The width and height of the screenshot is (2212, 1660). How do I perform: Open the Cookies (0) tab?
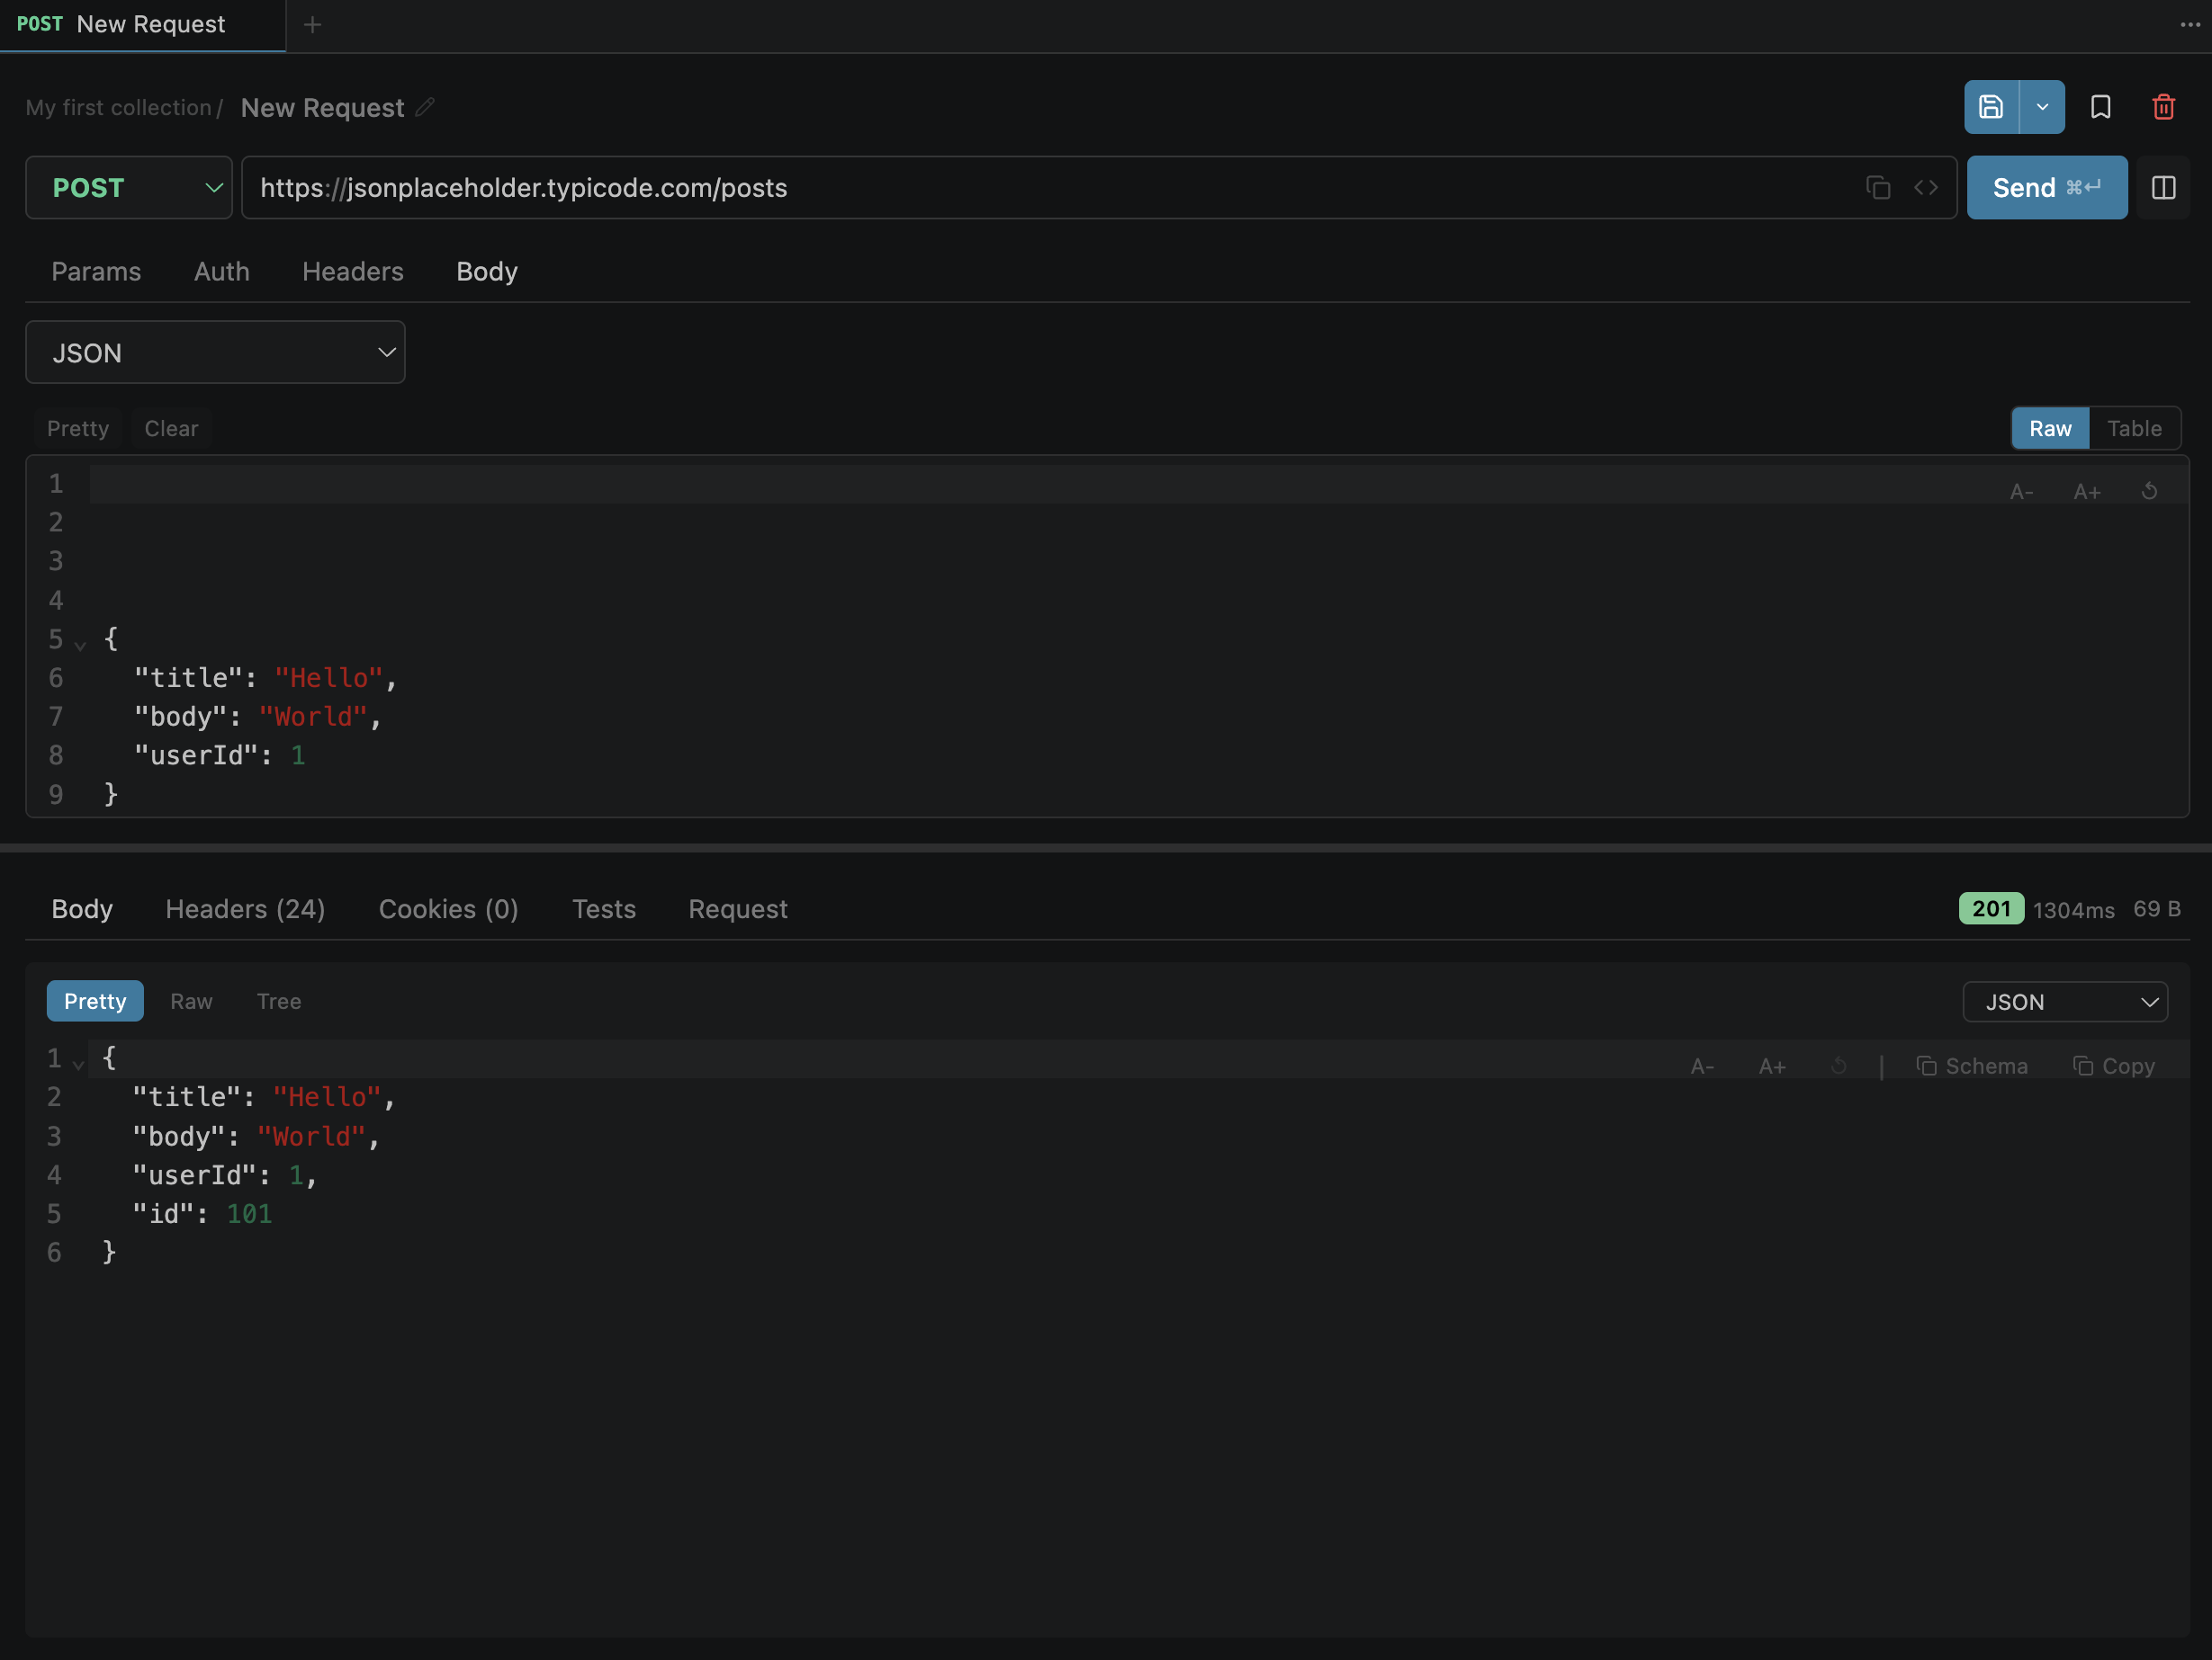click(x=448, y=909)
